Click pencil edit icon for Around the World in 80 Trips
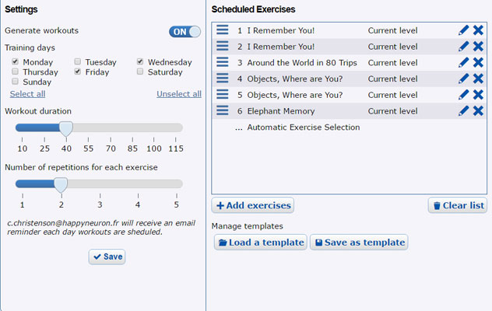The image size is (492, 311). (464, 62)
